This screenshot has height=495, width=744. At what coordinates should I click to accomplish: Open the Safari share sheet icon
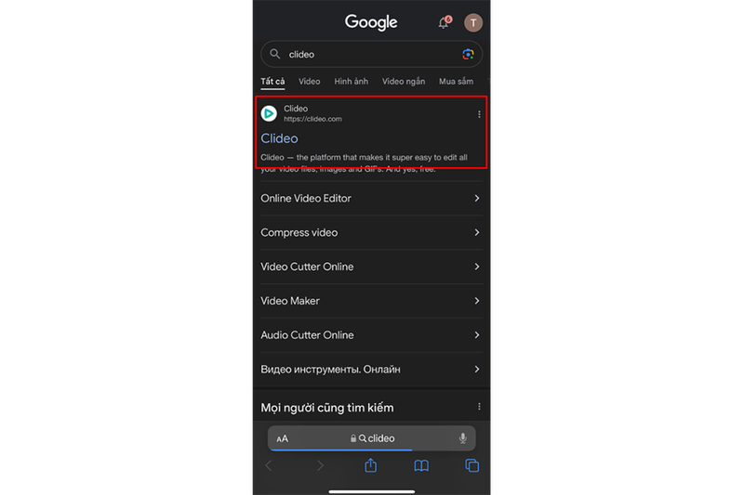[x=370, y=465]
